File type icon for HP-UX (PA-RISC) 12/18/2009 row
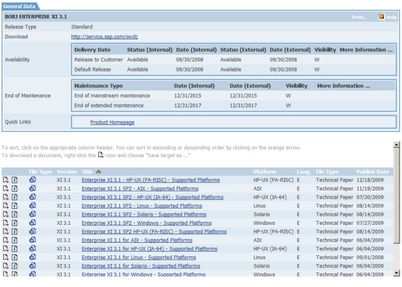 pyautogui.click(x=33, y=180)
